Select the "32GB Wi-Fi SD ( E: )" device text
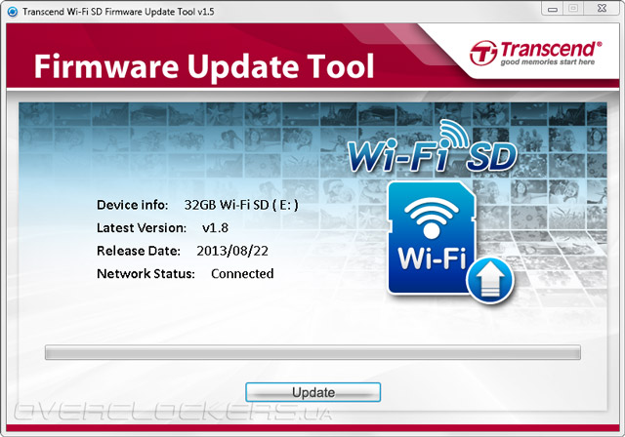 click(241, 205)
